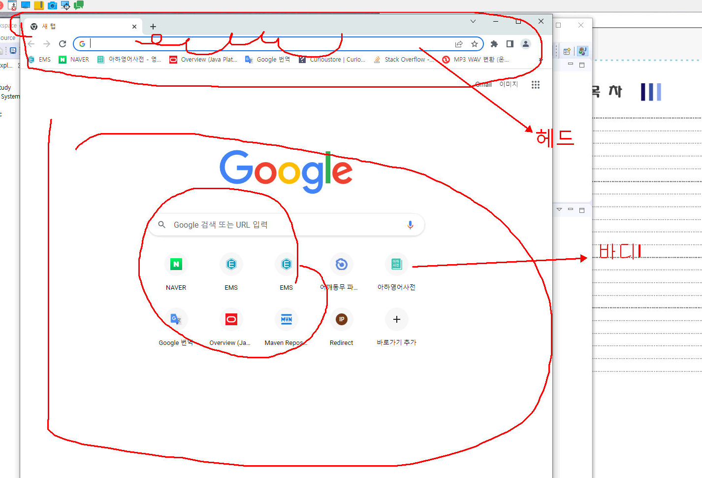702x478 pixels.
Task: Open the Overview (Java Plat... bookmark
Action: pyautogui.click(x=203, y=59)
